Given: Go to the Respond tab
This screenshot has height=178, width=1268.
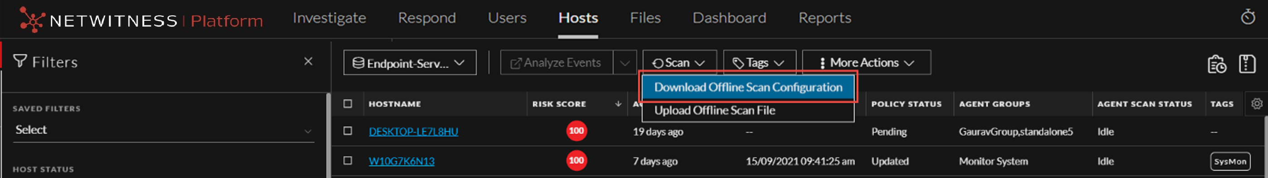Looking at the screenshot, I should click(x=427, y=18).
